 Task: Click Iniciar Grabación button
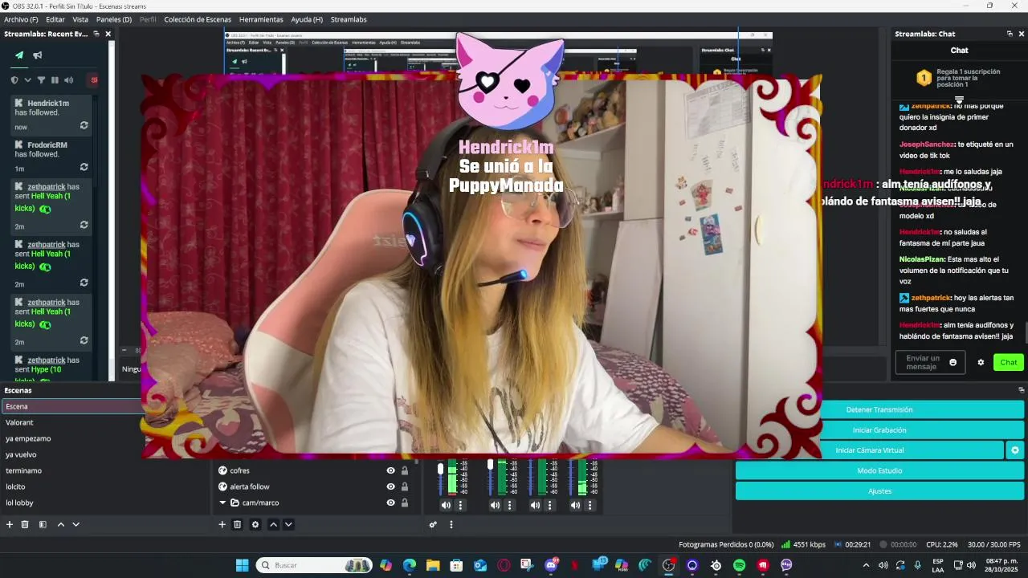[879, 430]
